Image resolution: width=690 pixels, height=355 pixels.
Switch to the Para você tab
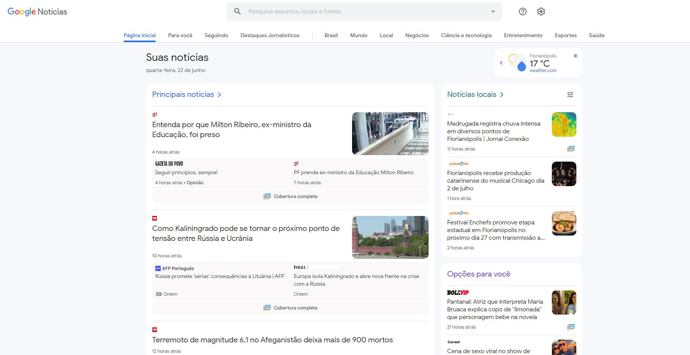click(x=180, y=35)
